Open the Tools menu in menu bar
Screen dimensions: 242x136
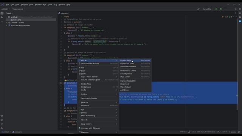click(x=50, y=5)
